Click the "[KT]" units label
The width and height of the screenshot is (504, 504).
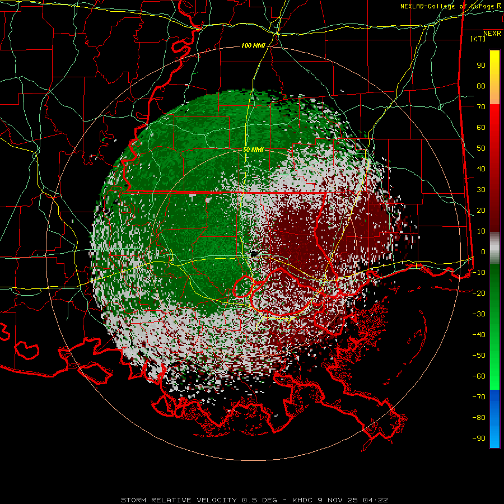point(478,39)
